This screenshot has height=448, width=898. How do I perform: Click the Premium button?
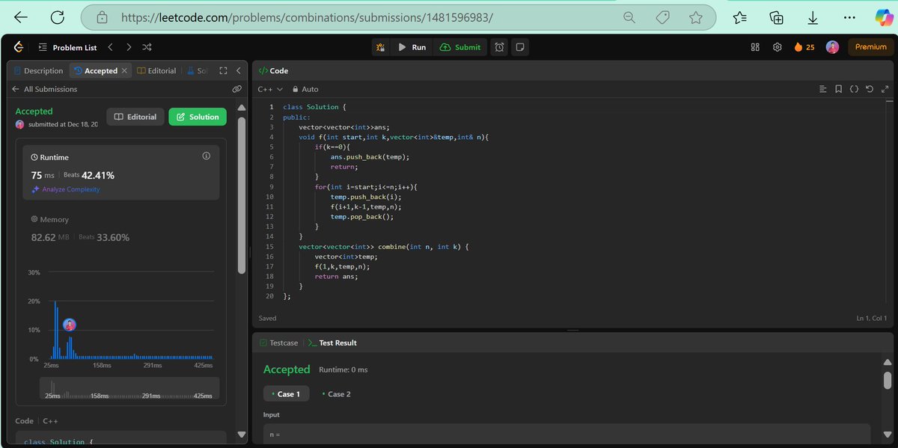coord(870,47)
